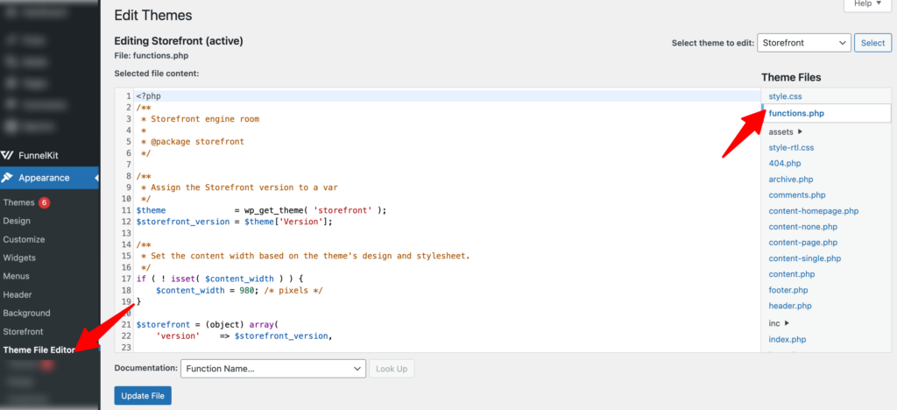Click the Look Up button
The height and width of the screenshot is (410, 897).
click(392, 369)
